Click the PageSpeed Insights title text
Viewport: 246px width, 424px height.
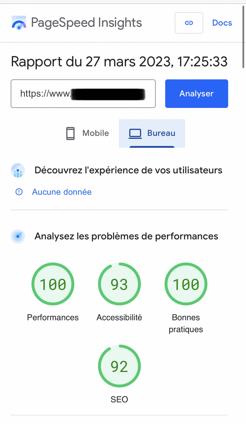coord(86,23)
